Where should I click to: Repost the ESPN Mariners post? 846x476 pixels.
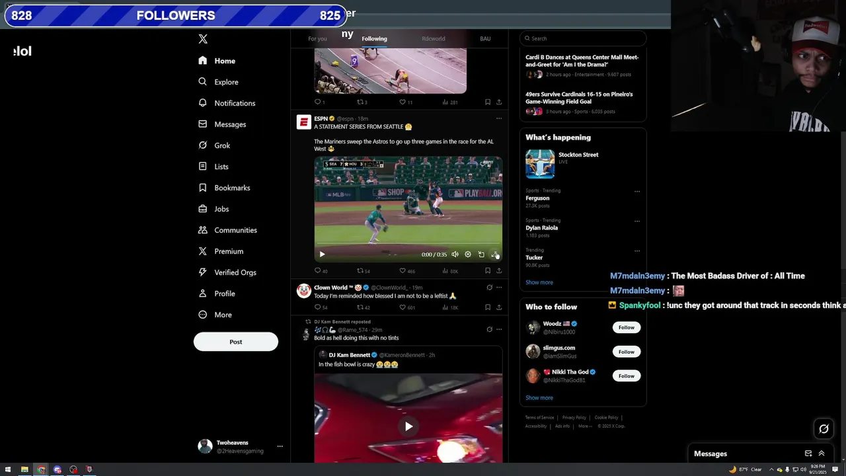(364, 271)
